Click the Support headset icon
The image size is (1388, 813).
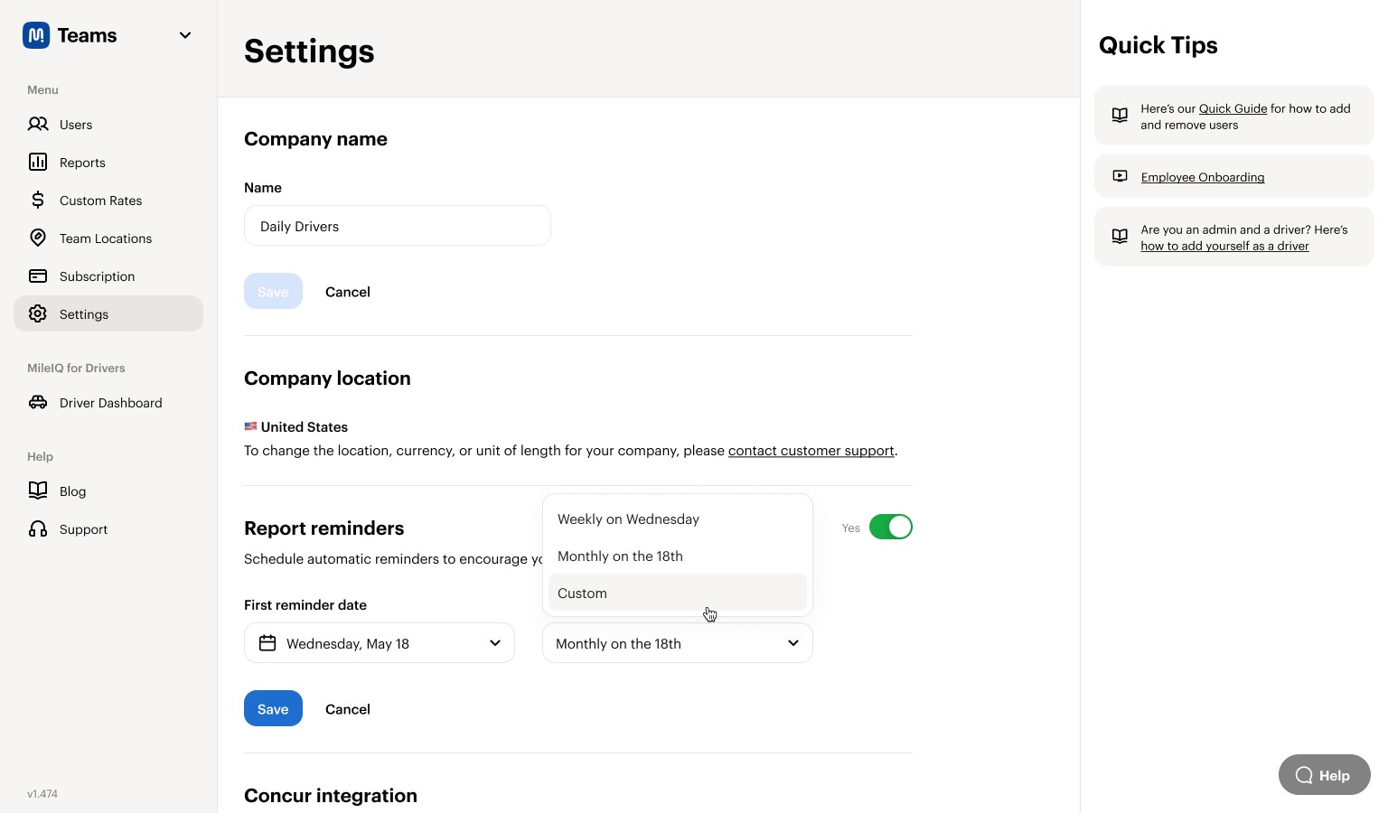click(x=38, y=528)
